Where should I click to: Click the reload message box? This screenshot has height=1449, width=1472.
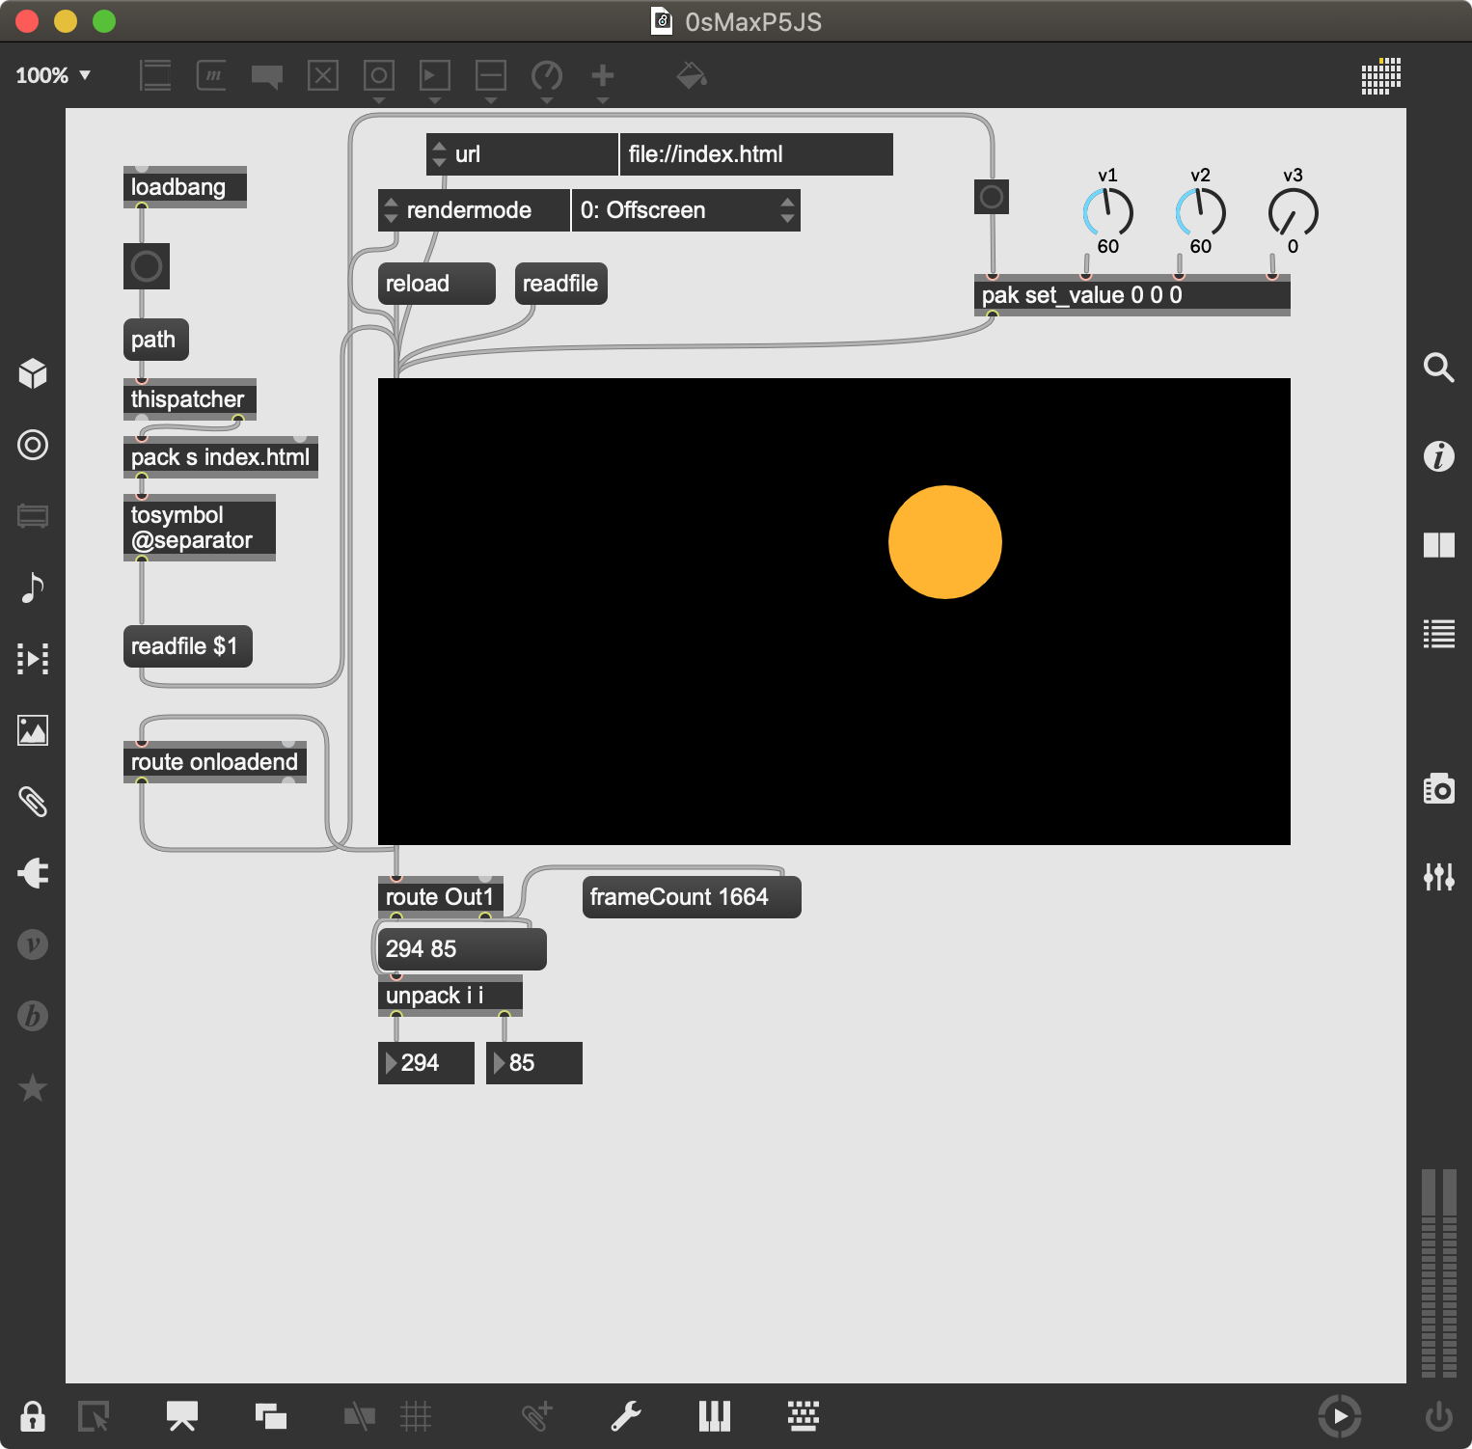436,284
